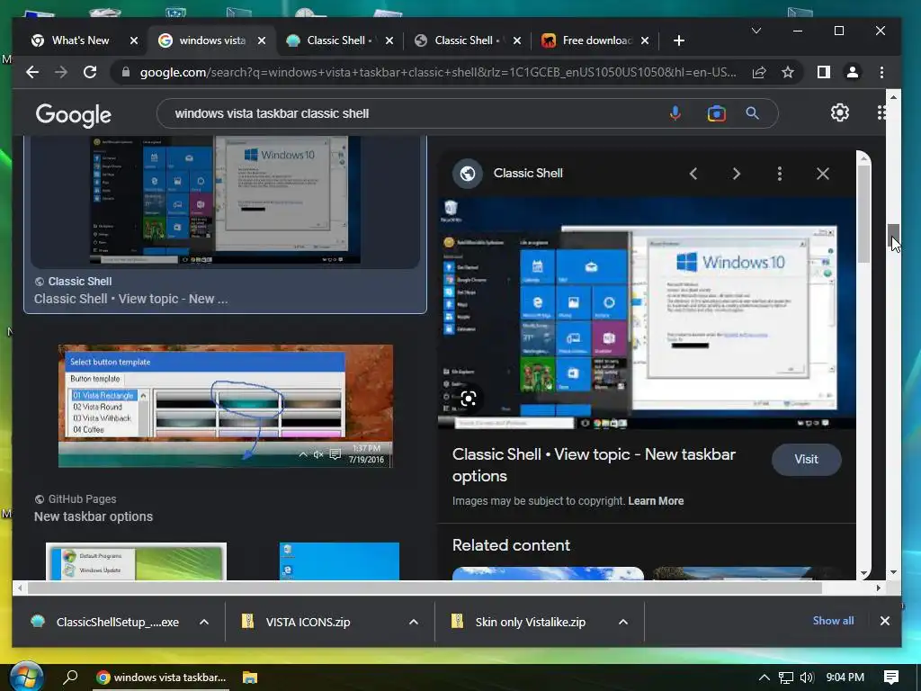Go back to the previous page
This screenshot has height=691, width=921.
coord(32,72)
